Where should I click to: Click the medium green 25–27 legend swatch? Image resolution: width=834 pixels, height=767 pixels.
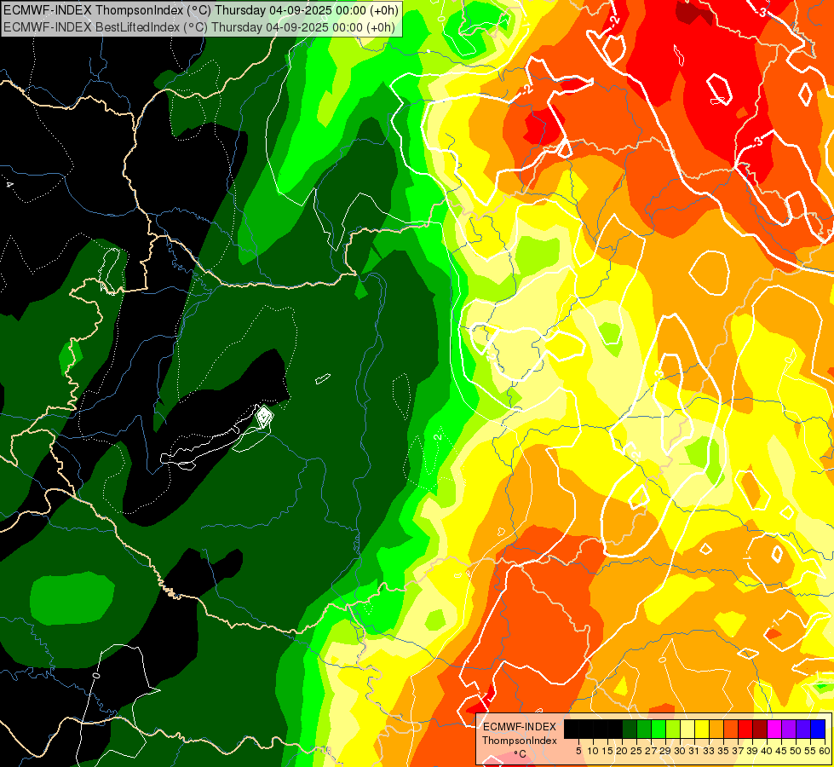click(x=644, y=730)
